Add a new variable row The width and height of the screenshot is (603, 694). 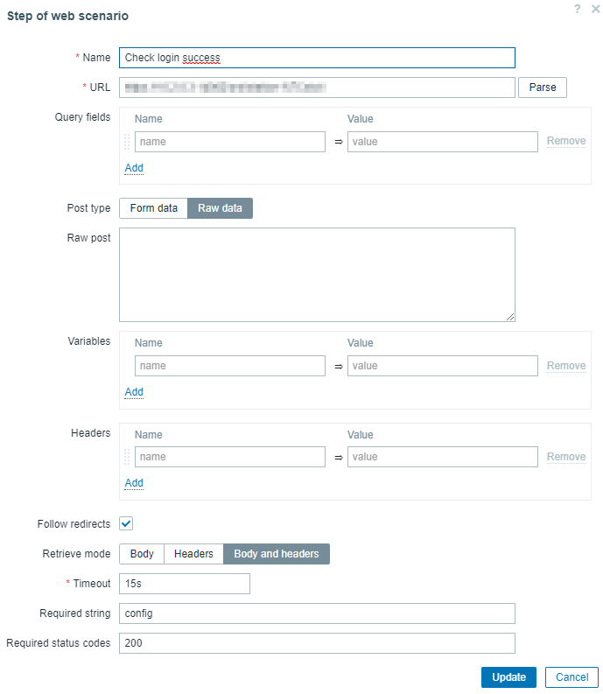click(134, 392)
